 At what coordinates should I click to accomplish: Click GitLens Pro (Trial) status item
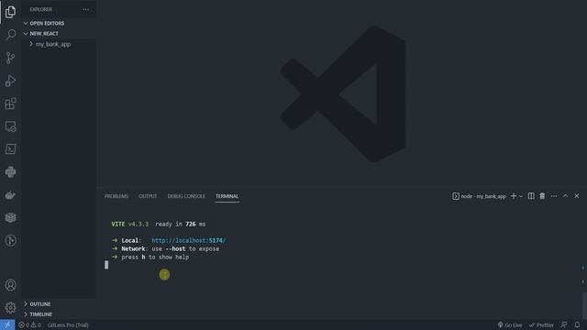coord(68,324)
